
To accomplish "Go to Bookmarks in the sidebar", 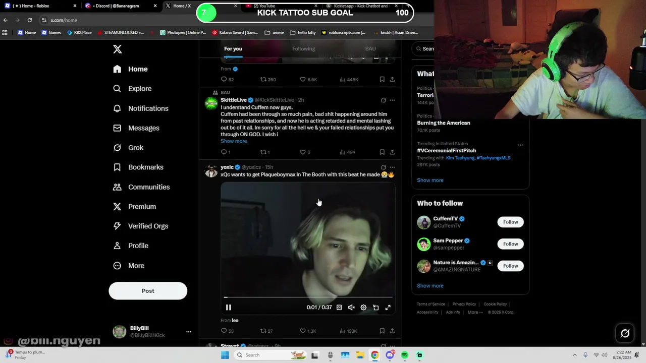I will 138,167.
